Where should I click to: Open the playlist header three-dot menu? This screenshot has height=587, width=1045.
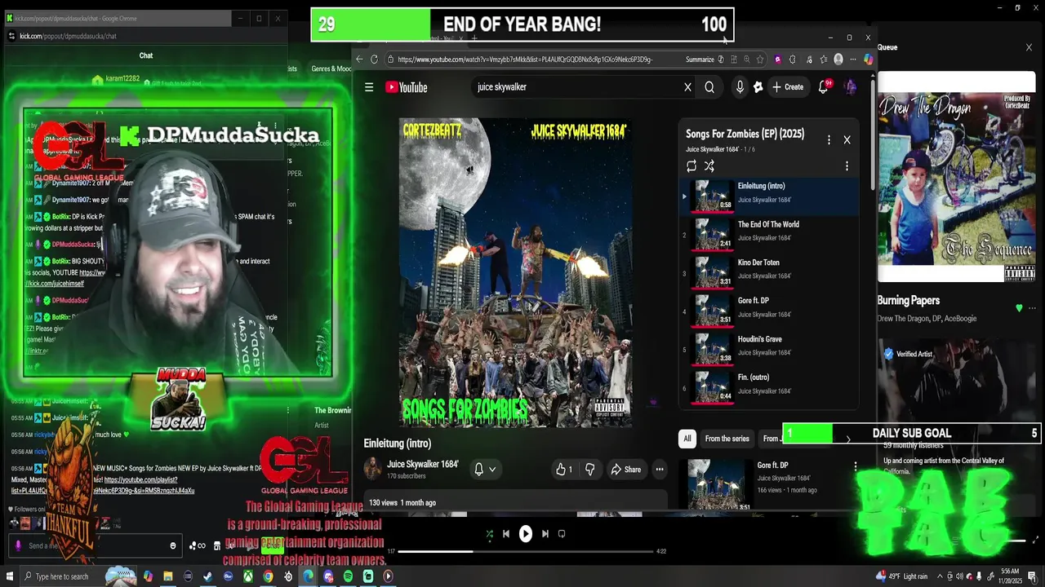pos(829,140)
